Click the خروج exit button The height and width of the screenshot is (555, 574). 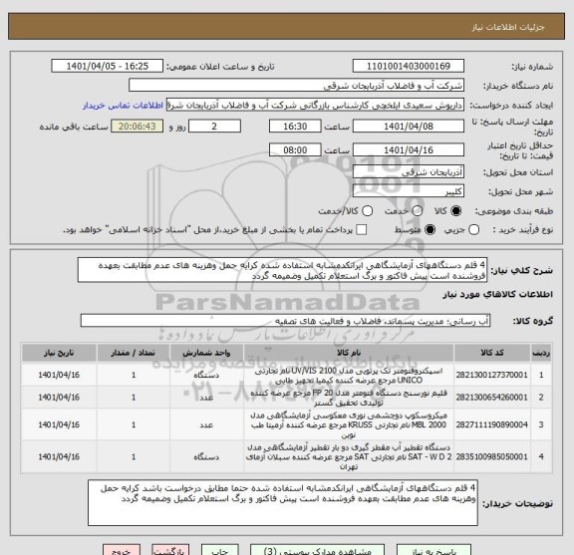(x=122, y=550)
